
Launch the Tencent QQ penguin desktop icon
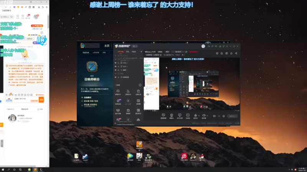click(x=202, y=157)
